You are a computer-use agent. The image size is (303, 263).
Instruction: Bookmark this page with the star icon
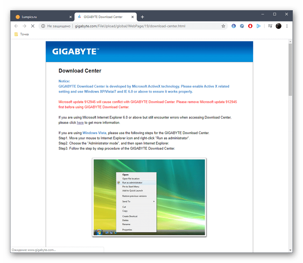pos(223,26)
